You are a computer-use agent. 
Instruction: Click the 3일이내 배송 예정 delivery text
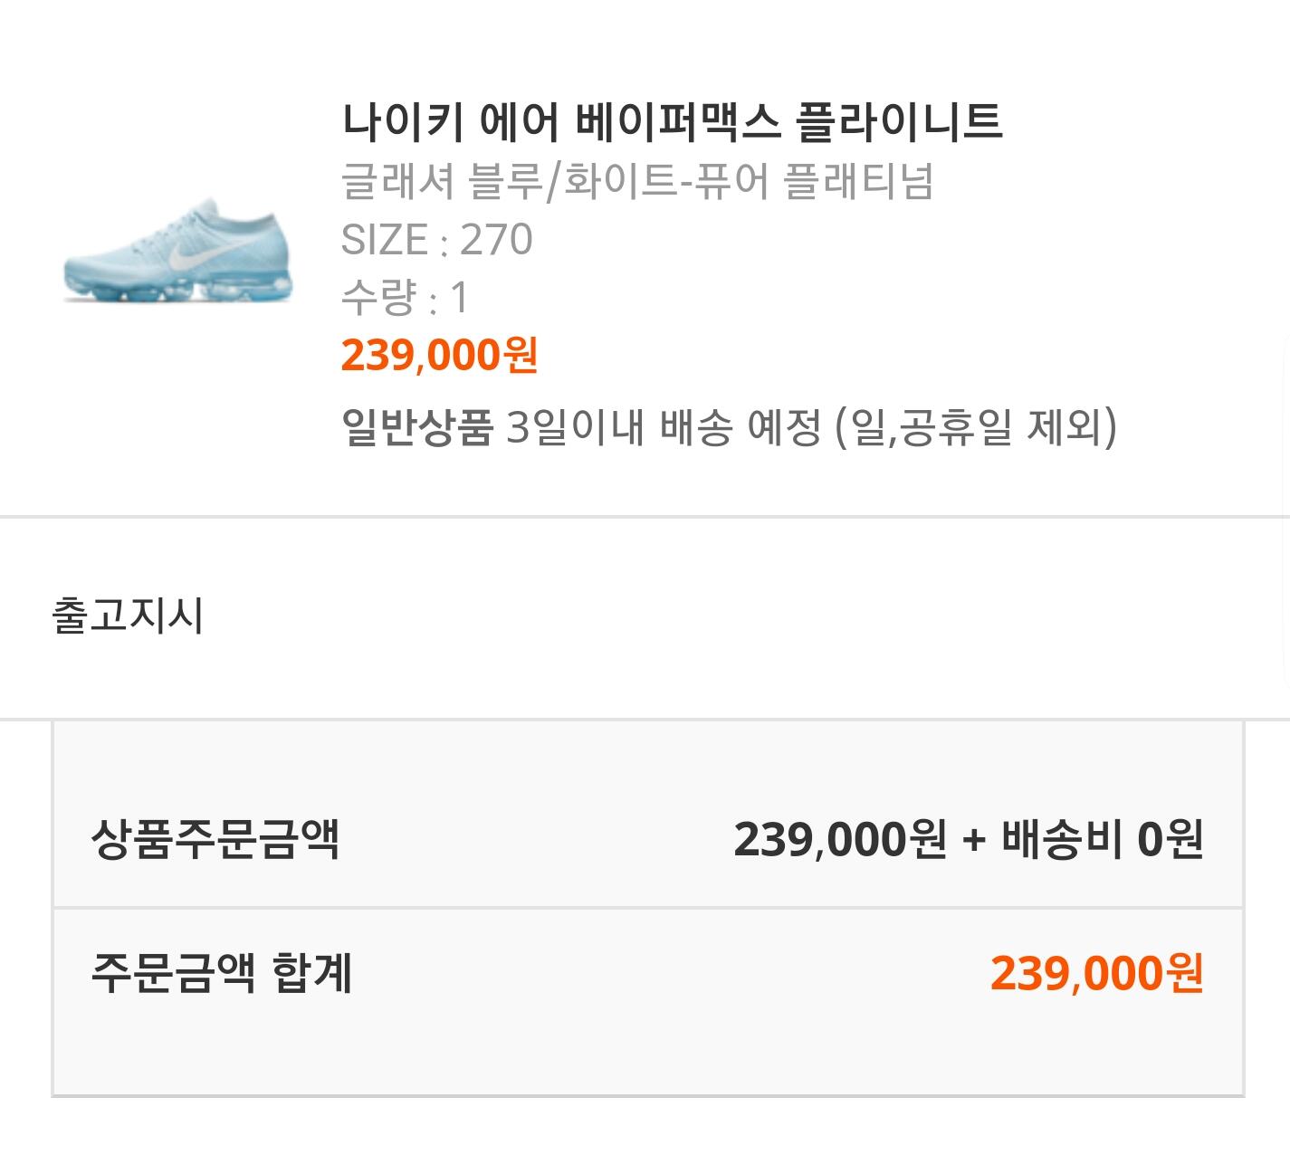coord(663,426)
